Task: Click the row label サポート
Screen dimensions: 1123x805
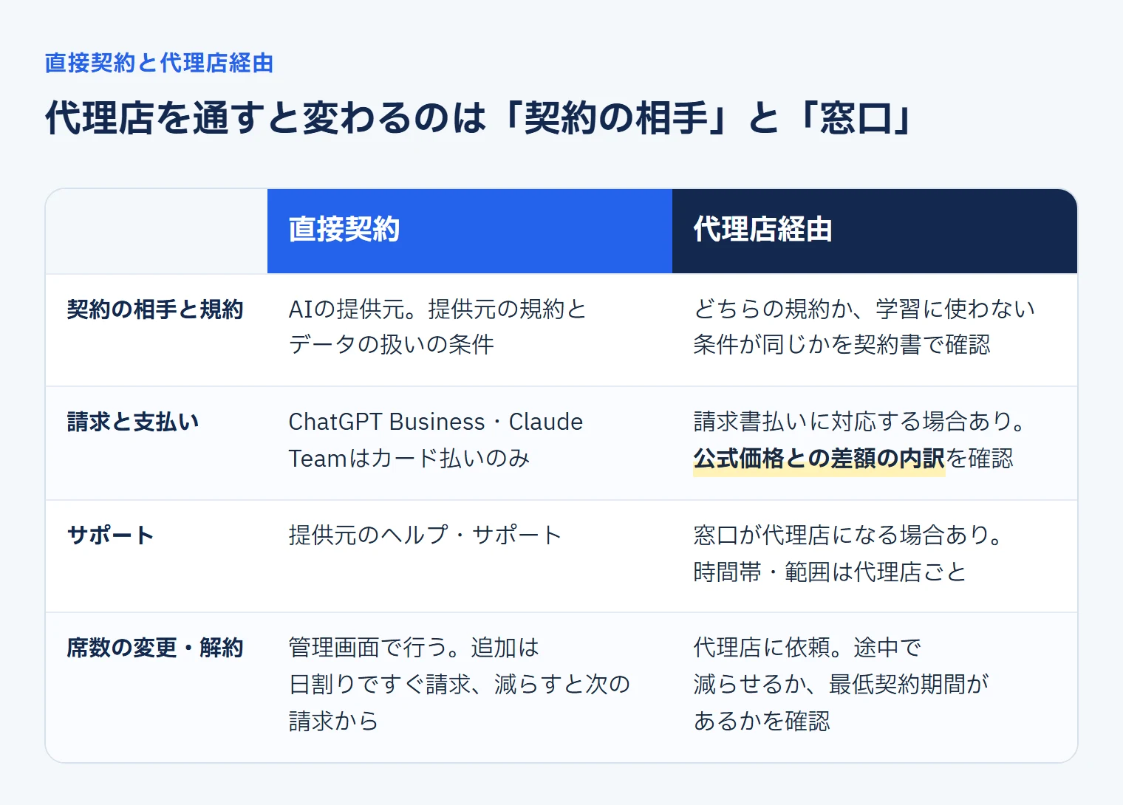Action: click(110, 535)
